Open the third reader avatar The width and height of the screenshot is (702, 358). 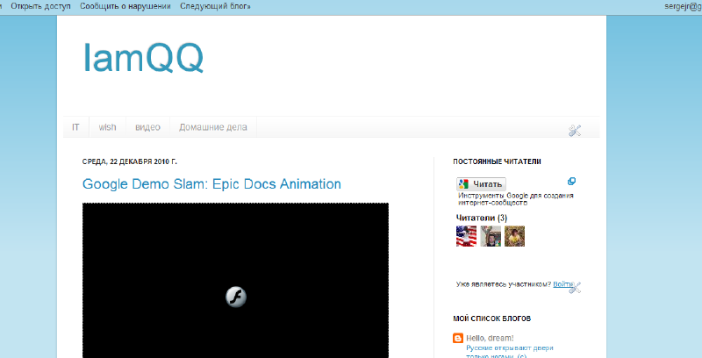[514, 235]
